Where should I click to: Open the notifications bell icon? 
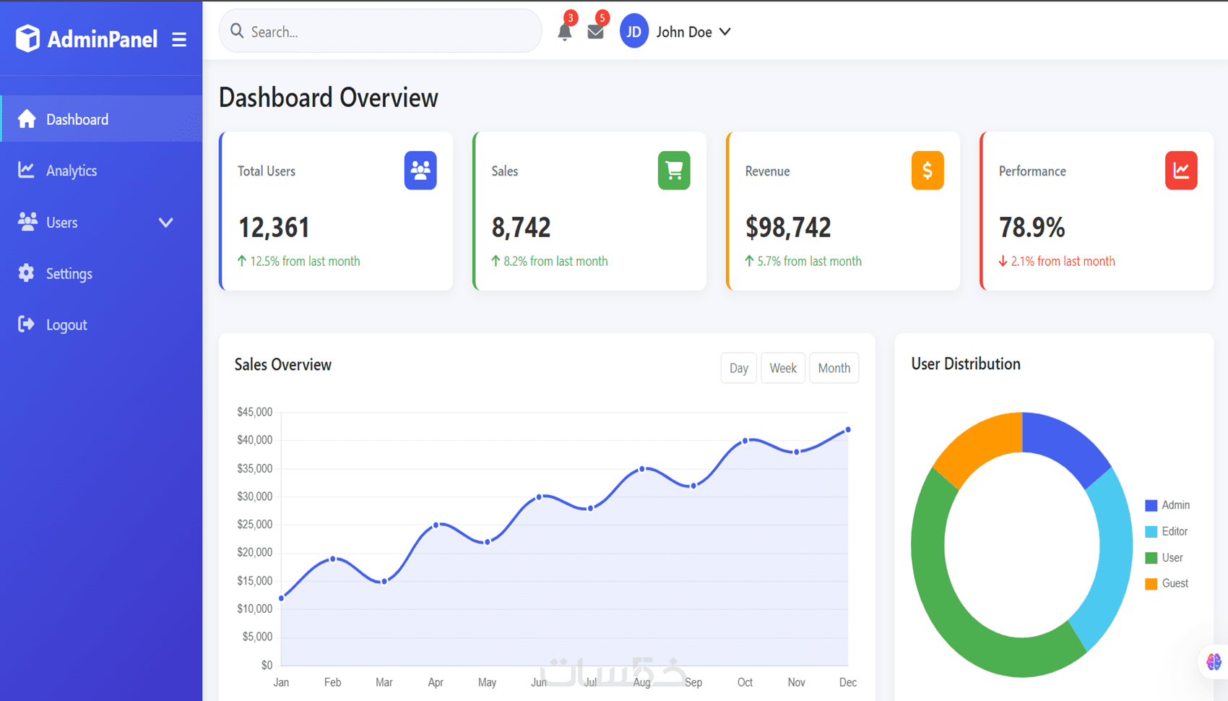pyautogui.click(x=565, y=32)
